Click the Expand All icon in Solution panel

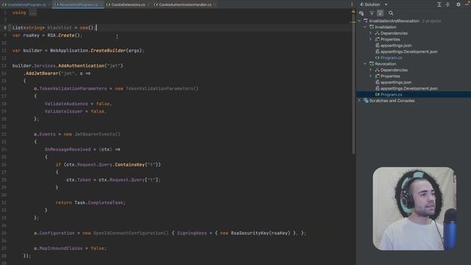tap(439, 4)
